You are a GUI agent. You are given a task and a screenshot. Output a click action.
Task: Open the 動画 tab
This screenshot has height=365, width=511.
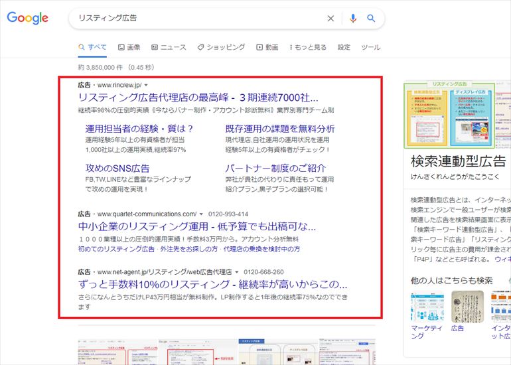[x=267, y=47]
